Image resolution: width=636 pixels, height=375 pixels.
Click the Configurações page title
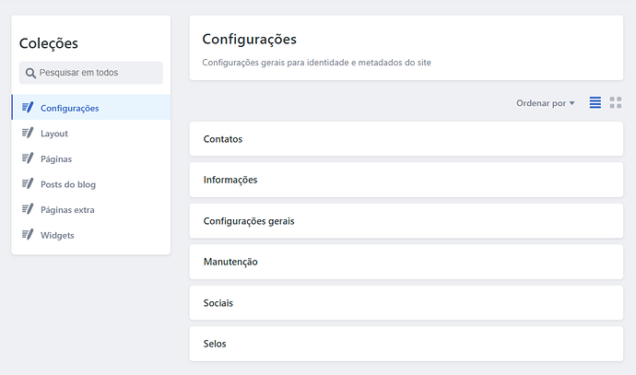point(250,40)
